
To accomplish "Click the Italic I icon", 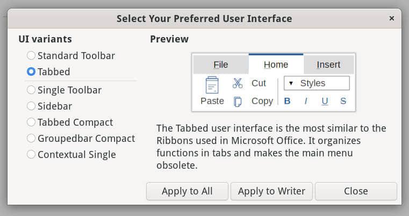I will (306, 101).
